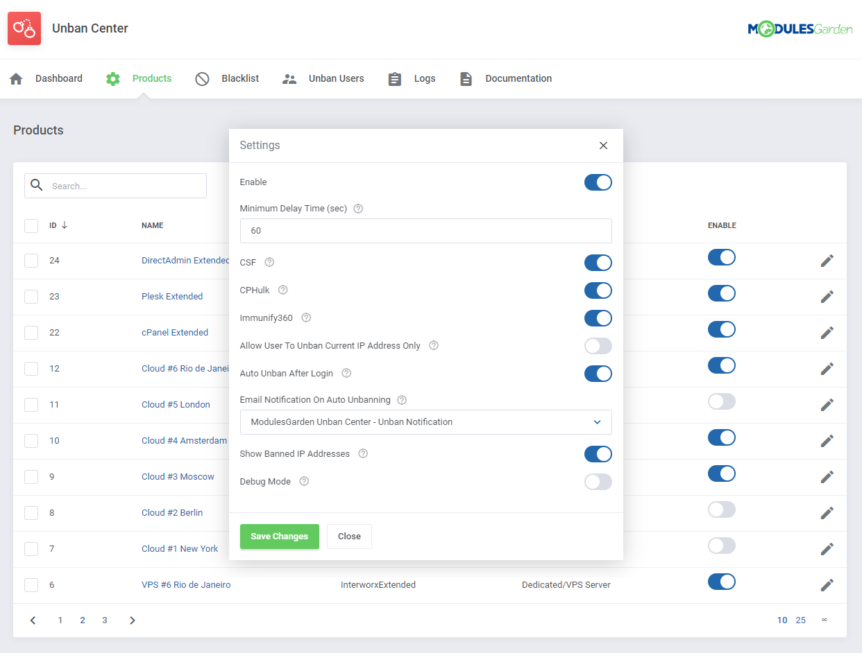Check the select-all checkbox in table header
The height and width of the screenshot is (653, 862).
pos(31,226)
